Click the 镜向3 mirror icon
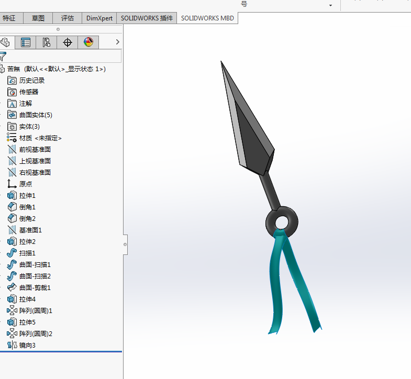This screenshot has height=379, width=411. 12,345
